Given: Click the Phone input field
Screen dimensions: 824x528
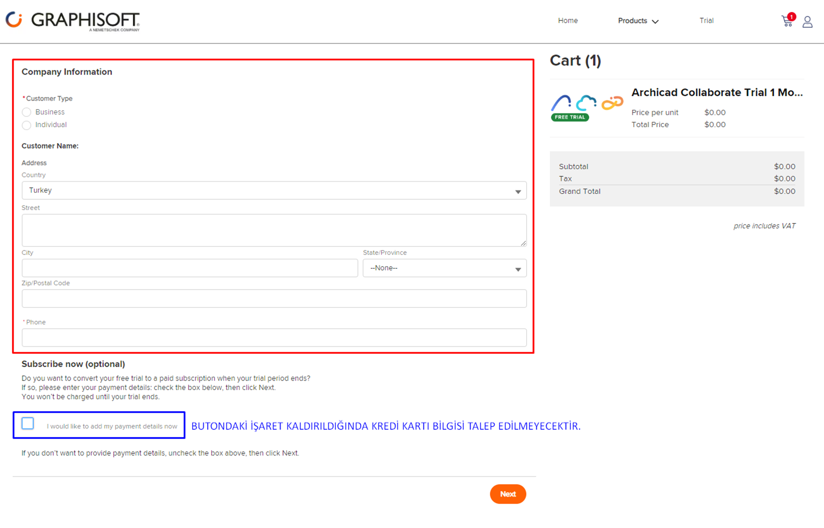Looking at the screenshot, I should coord(274,337).
